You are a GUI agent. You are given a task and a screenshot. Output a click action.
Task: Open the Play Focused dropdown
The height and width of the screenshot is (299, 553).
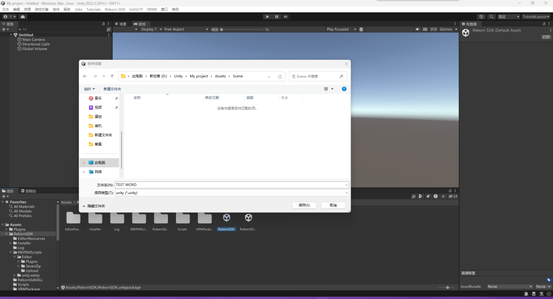coord(340,29)
